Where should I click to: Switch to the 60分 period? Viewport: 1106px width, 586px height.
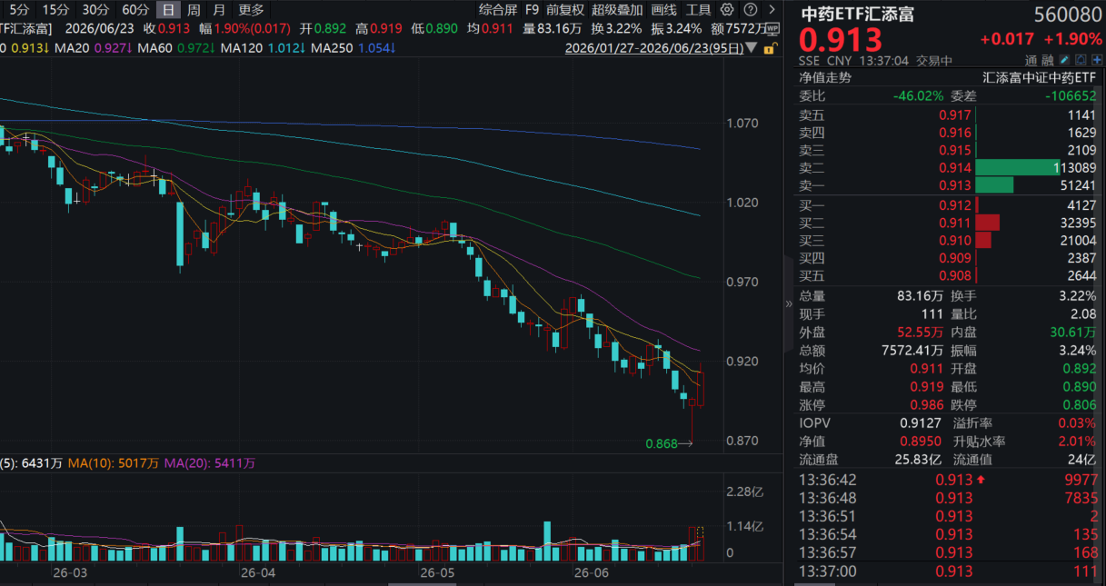135,9
